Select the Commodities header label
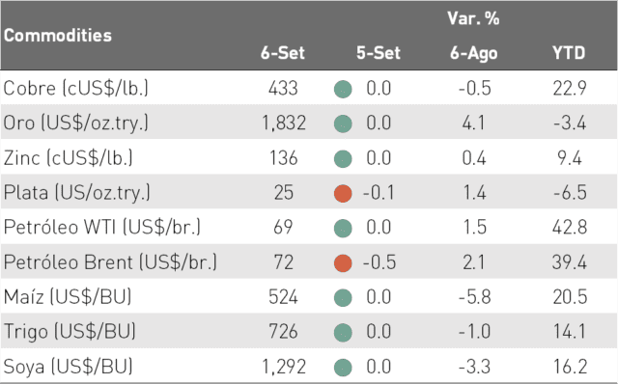 point(58,36)
